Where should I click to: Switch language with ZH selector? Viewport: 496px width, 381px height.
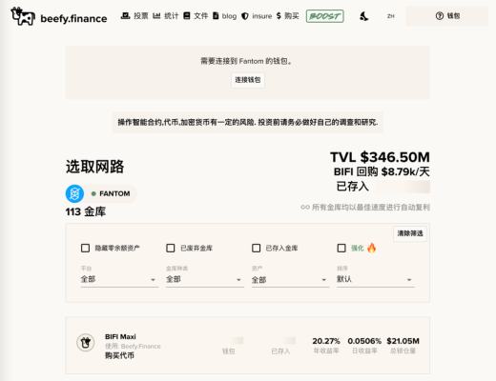click(391, 16)
